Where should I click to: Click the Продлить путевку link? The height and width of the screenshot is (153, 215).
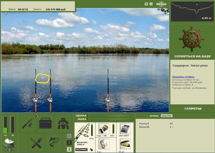tap(183, 77)
